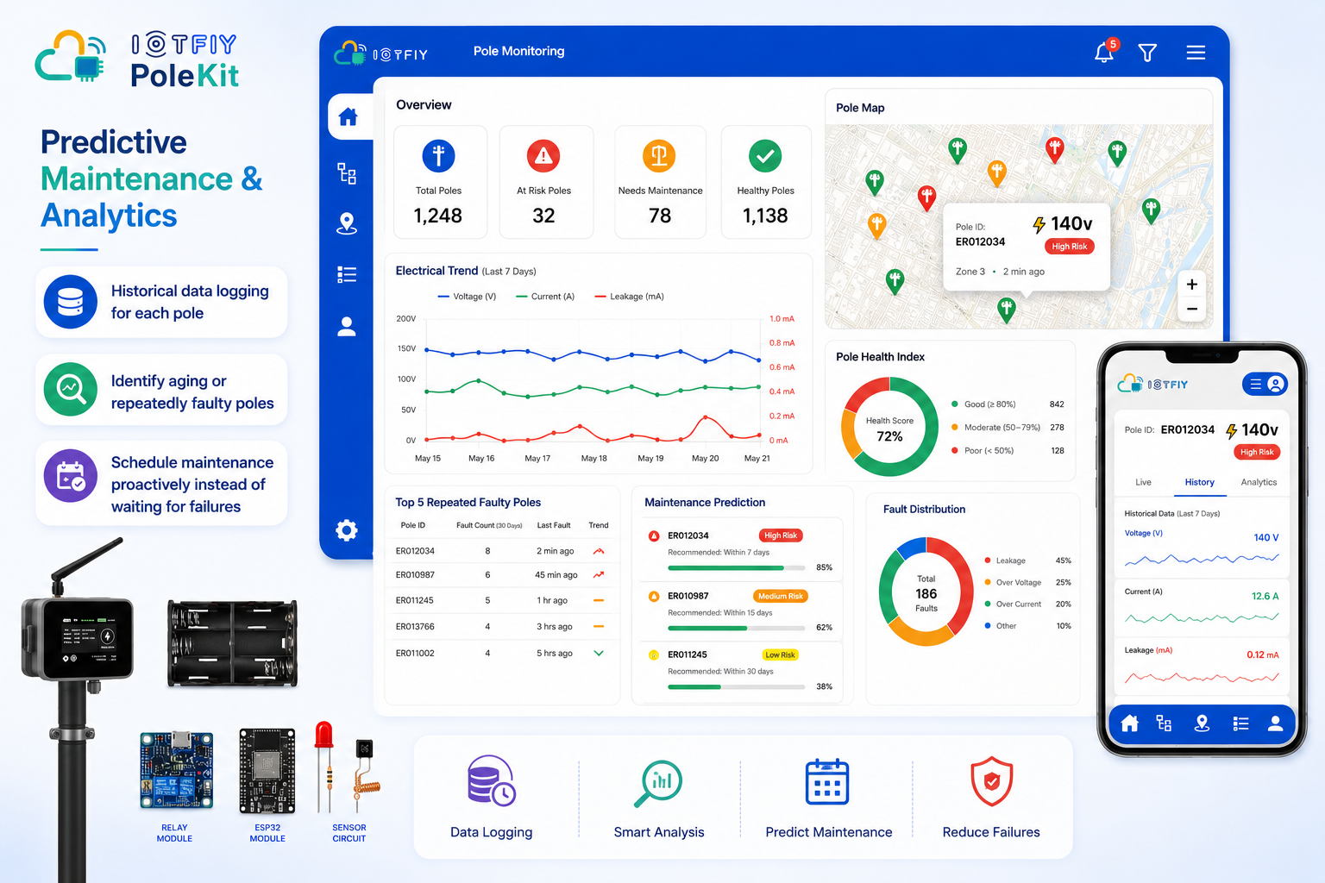1325x883 pixels.
Task: Zoom in on the Pole Map
Action: tap(1191, 285)
